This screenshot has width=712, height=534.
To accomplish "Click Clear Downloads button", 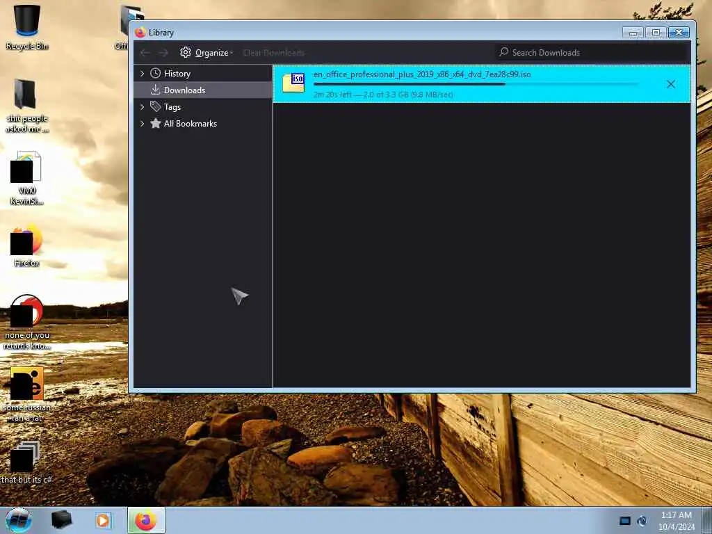I will click(273, 53).
